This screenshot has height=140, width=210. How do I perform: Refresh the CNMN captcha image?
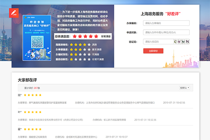click(182, 42)
